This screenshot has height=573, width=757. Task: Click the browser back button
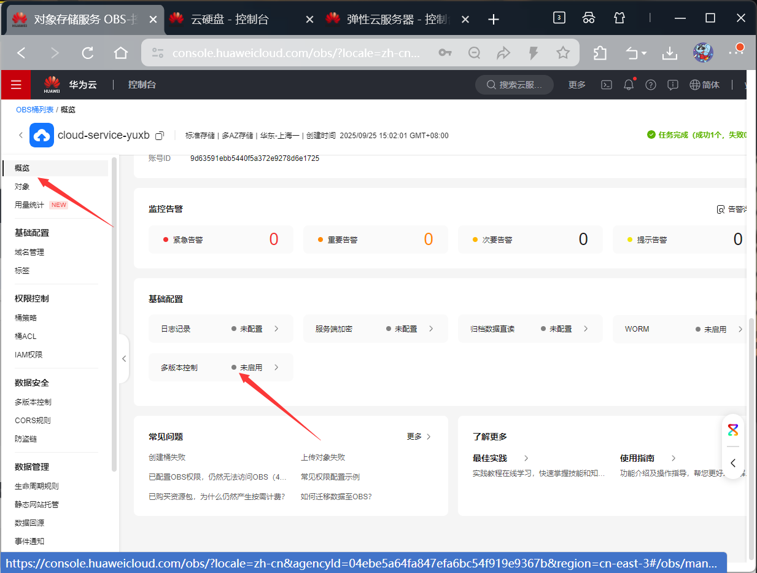[21, 53]
